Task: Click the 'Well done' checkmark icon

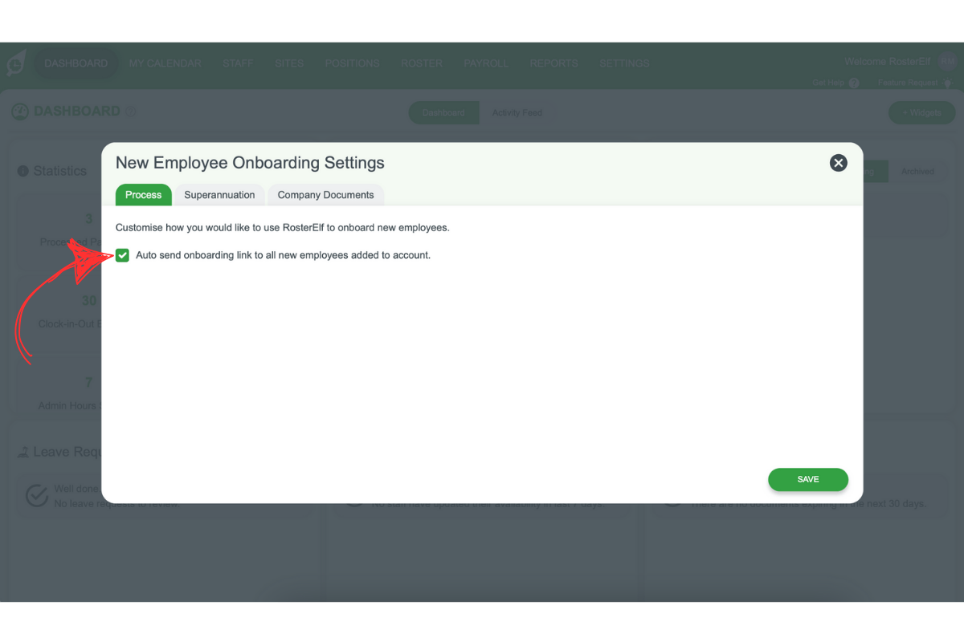Action: pos(37,495)
